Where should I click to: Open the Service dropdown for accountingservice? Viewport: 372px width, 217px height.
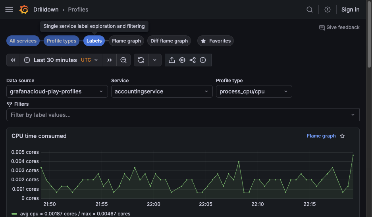(x=162, y=91)
